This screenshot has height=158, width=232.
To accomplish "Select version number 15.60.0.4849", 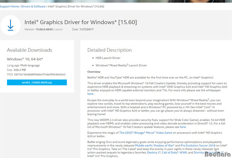I will [x=44, y=29].
